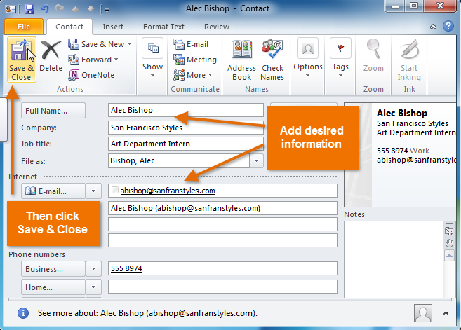Click the Full Name button
Viewport: 461px width, 330px height.
53,111
